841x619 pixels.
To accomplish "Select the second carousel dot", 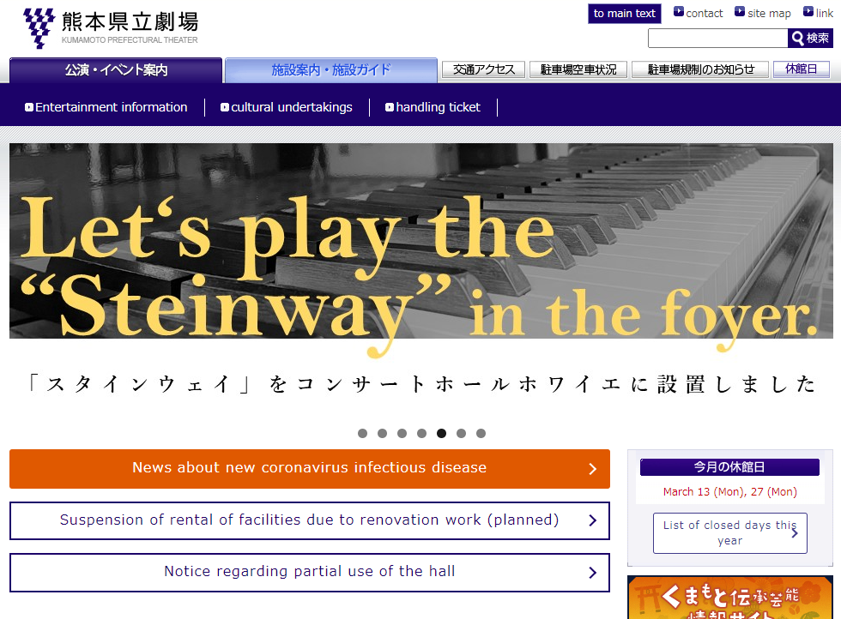I will pos(383,433).
